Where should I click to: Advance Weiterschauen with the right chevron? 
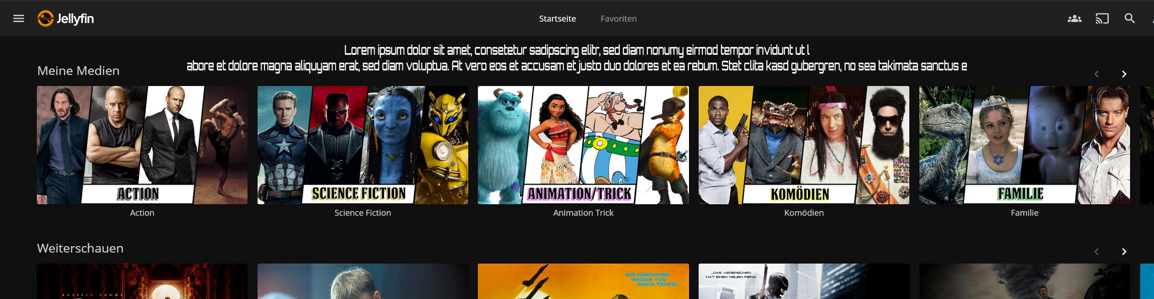[x=1124, y=252]
